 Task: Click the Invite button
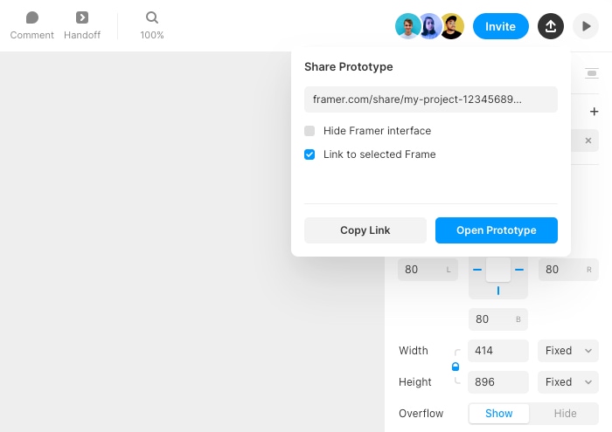coord(500,26)
